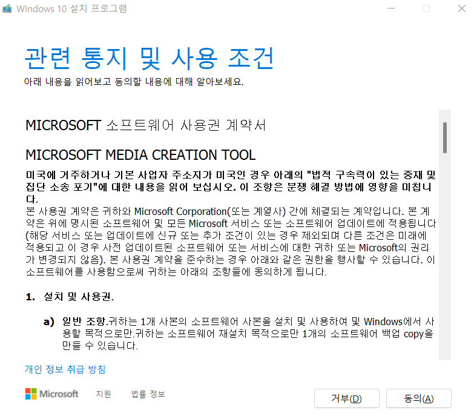Open the 개인 정보 취급 방침 link
474x419 pixels.
click(x=65, y=369)
